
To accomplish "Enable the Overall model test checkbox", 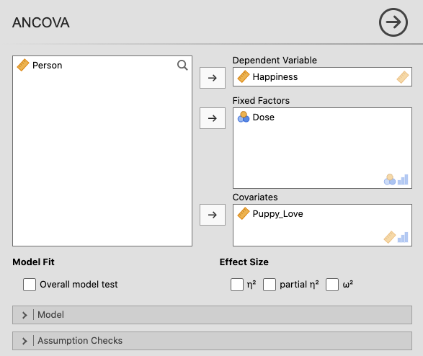I will click(x=30, y=285).
